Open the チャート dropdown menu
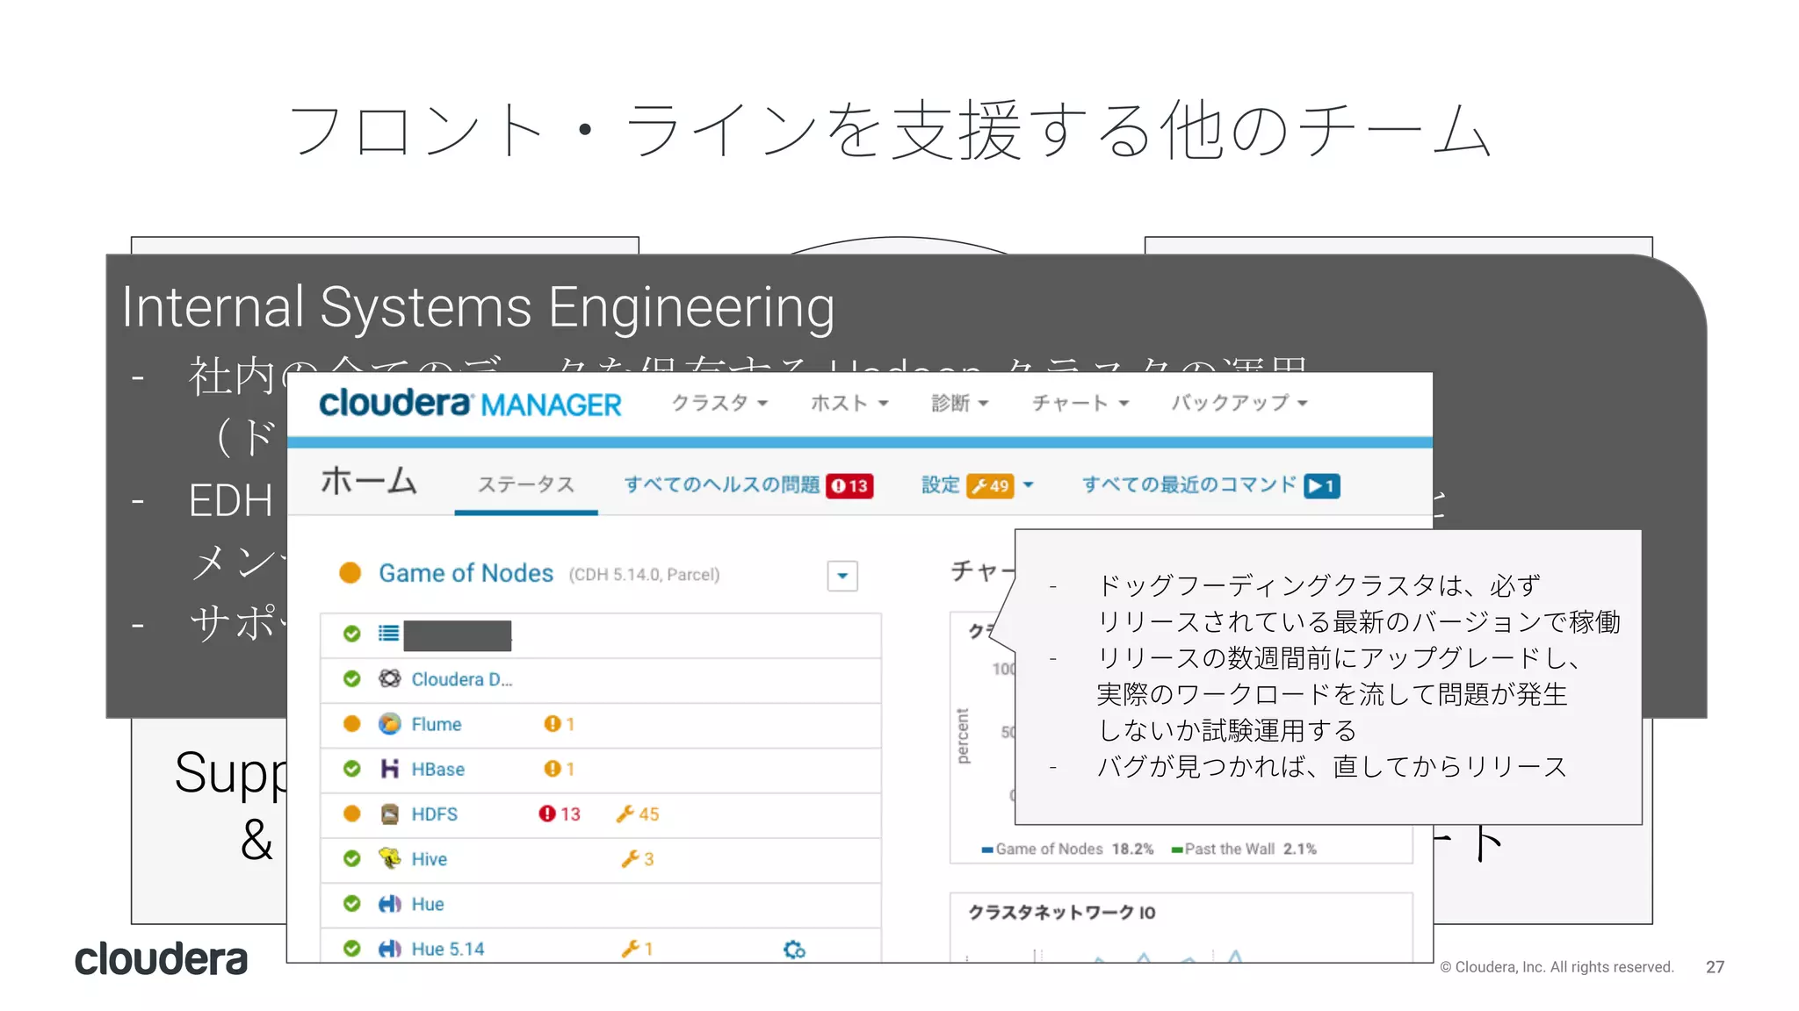This screenshot has width=1799, height=1011. [1080, 403]
